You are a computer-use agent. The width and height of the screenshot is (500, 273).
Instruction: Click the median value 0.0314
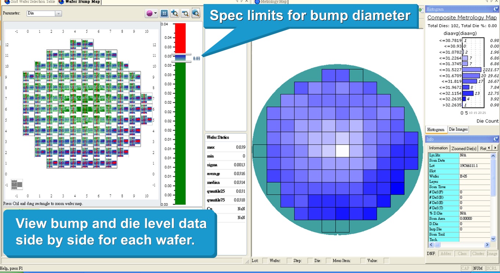239,182
